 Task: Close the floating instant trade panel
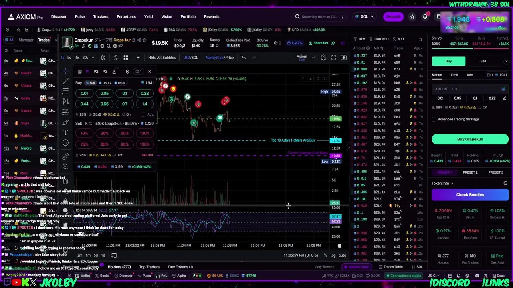click(x=149, y=72)
